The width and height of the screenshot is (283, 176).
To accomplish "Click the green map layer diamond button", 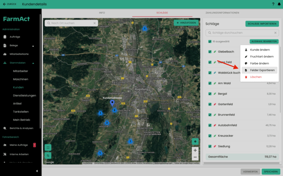I will coord(195,141).
